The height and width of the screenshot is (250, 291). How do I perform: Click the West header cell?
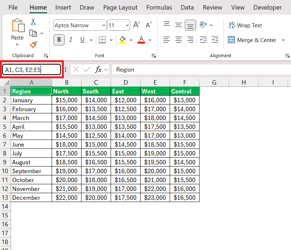155,91
